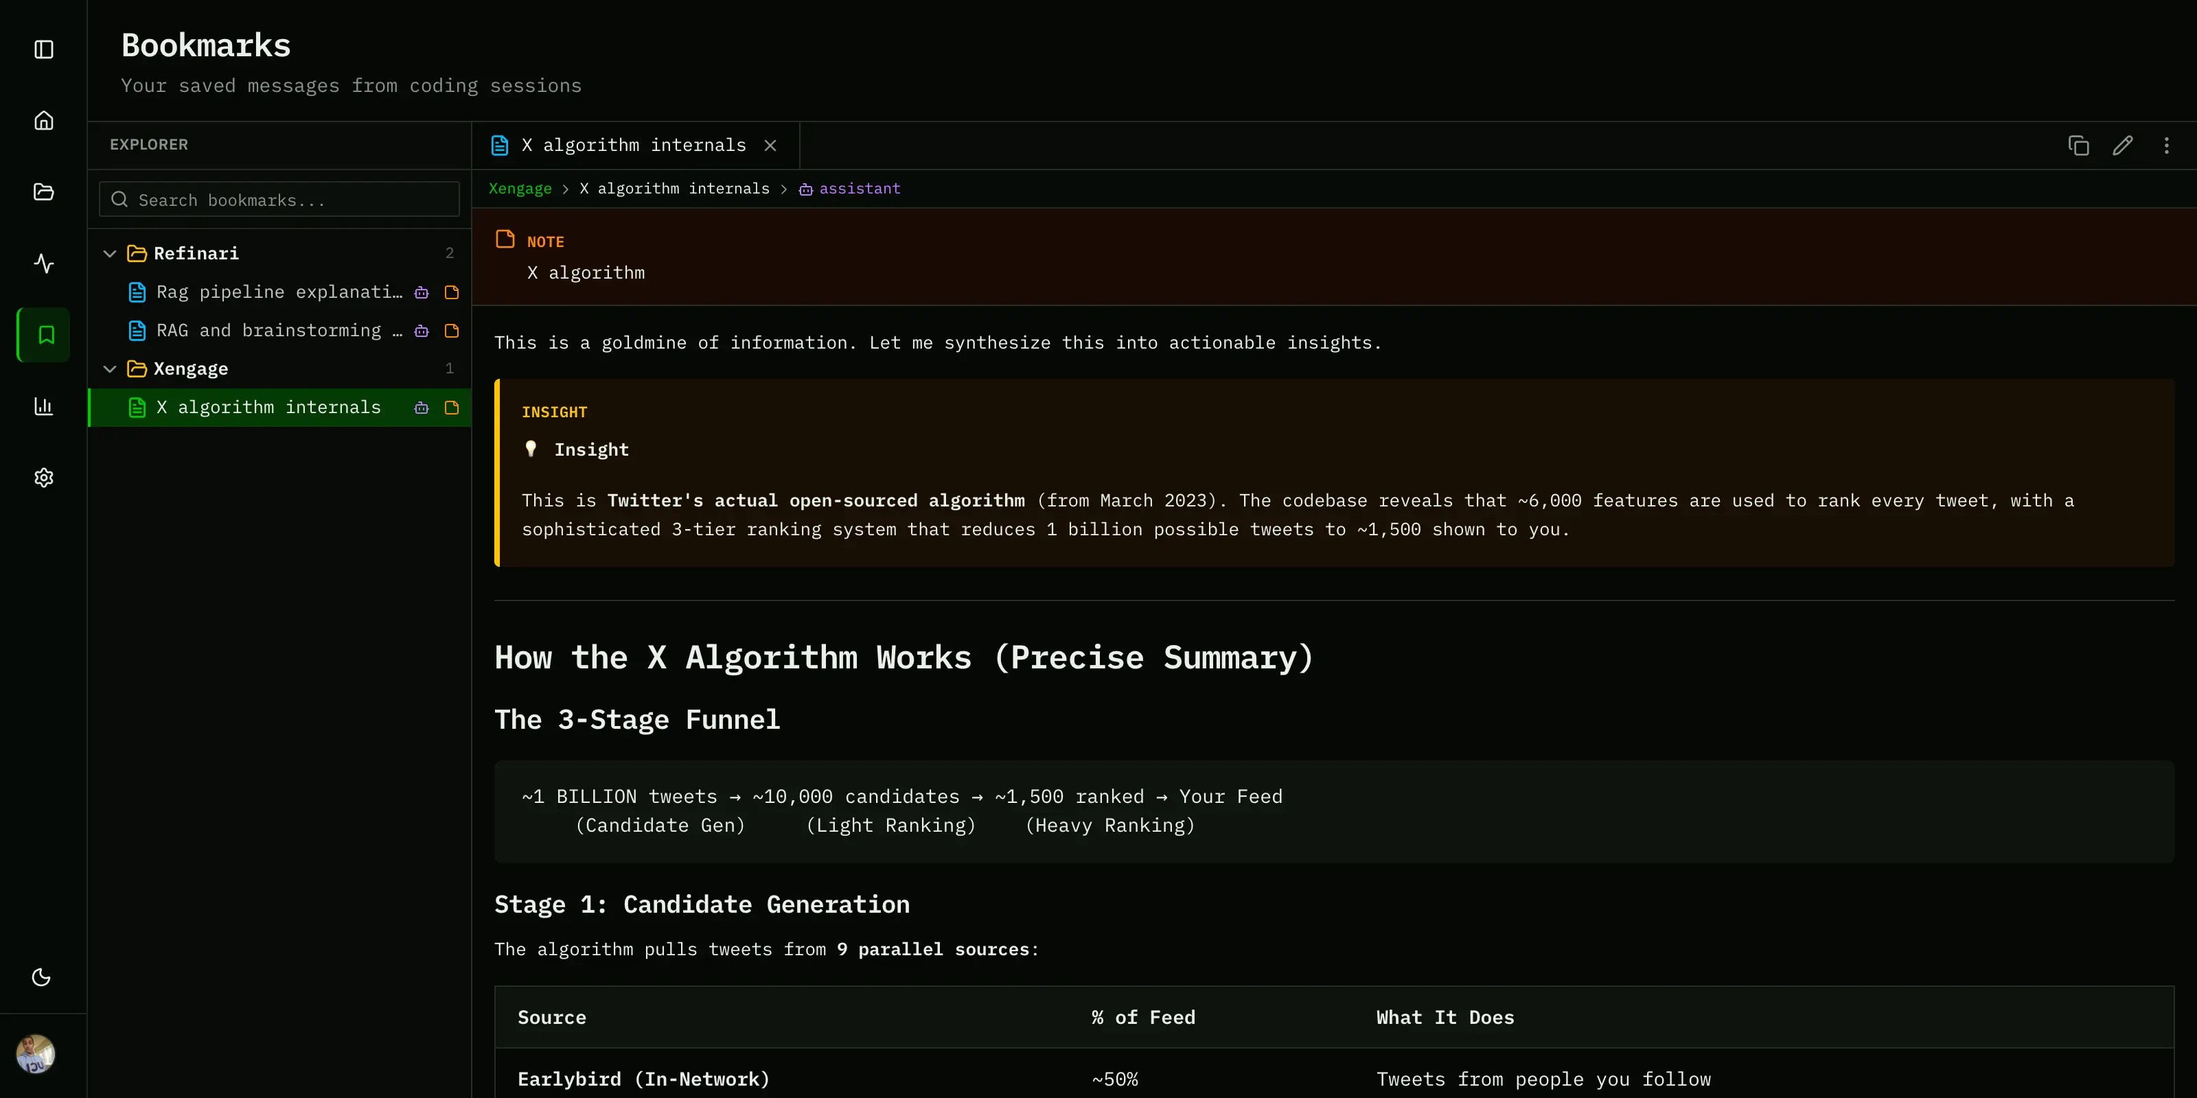Select the Projects folder icon in the sidebar
Image resolution: width=2197 pixels, height=1098 pixels.
pyautogui.click(x=43, y=192)
